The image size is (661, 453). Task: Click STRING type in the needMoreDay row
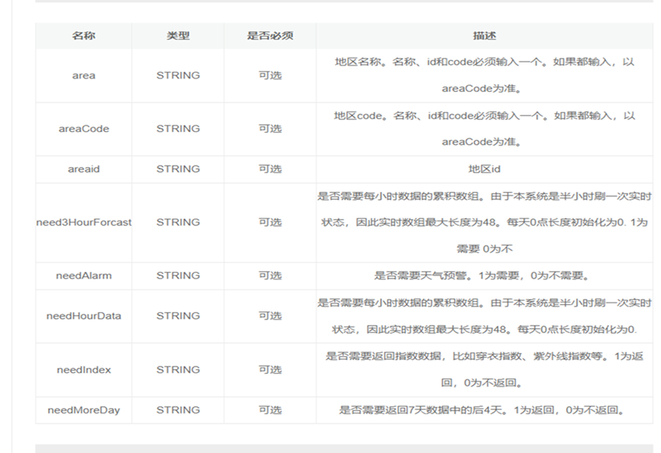(178, 410)
